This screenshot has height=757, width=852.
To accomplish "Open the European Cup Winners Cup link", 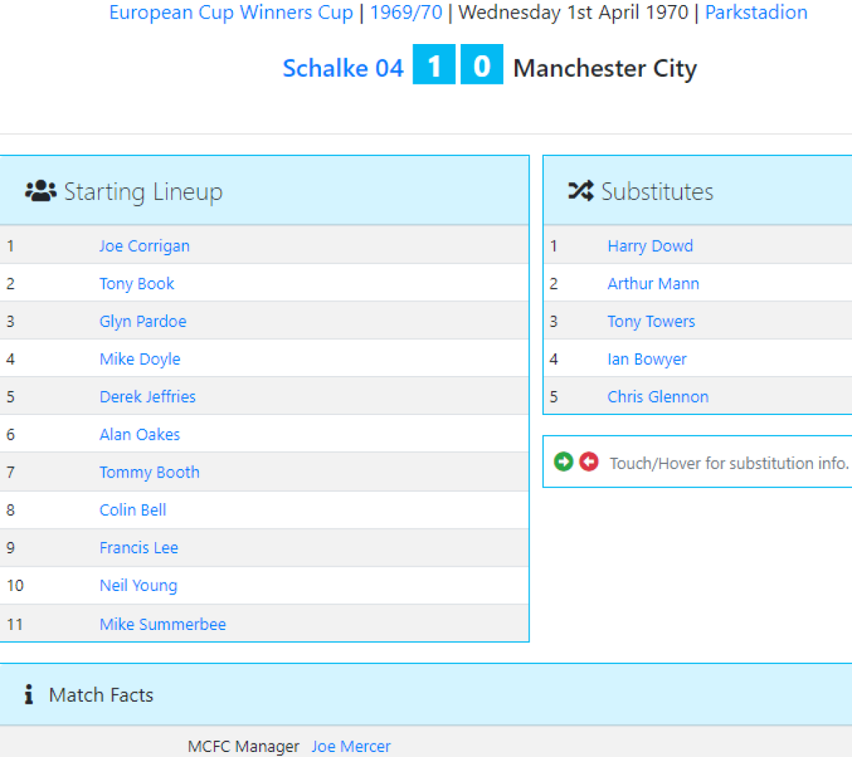I will 231,13.
